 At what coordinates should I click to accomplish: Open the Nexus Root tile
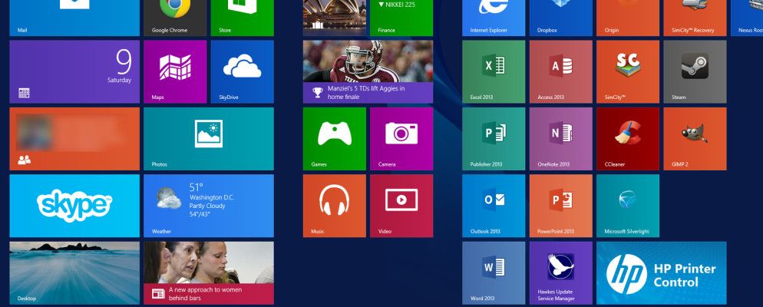pyautogui.click(x=747, y=18)
